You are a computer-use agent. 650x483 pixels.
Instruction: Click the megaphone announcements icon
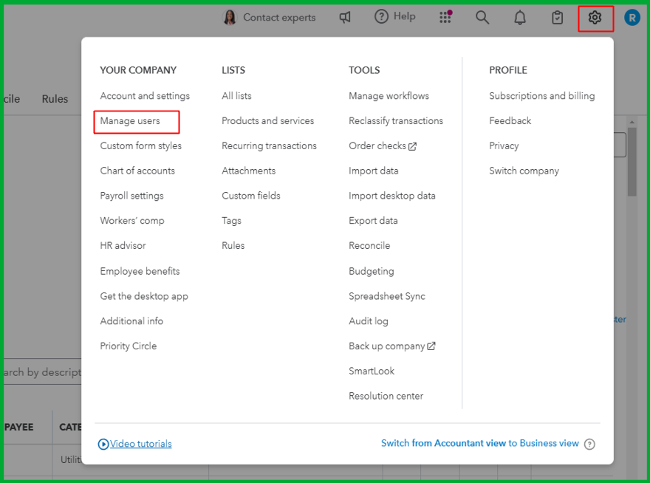point(345,17)
